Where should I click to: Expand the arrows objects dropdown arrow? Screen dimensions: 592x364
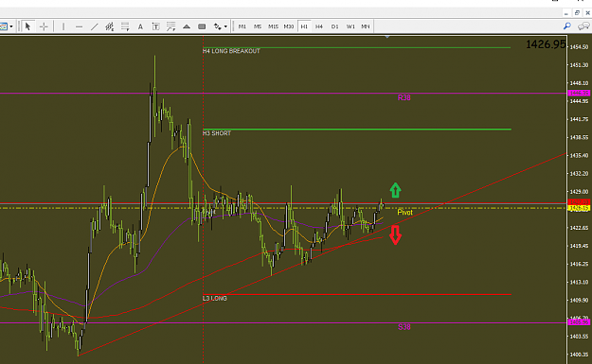point(225,26)
